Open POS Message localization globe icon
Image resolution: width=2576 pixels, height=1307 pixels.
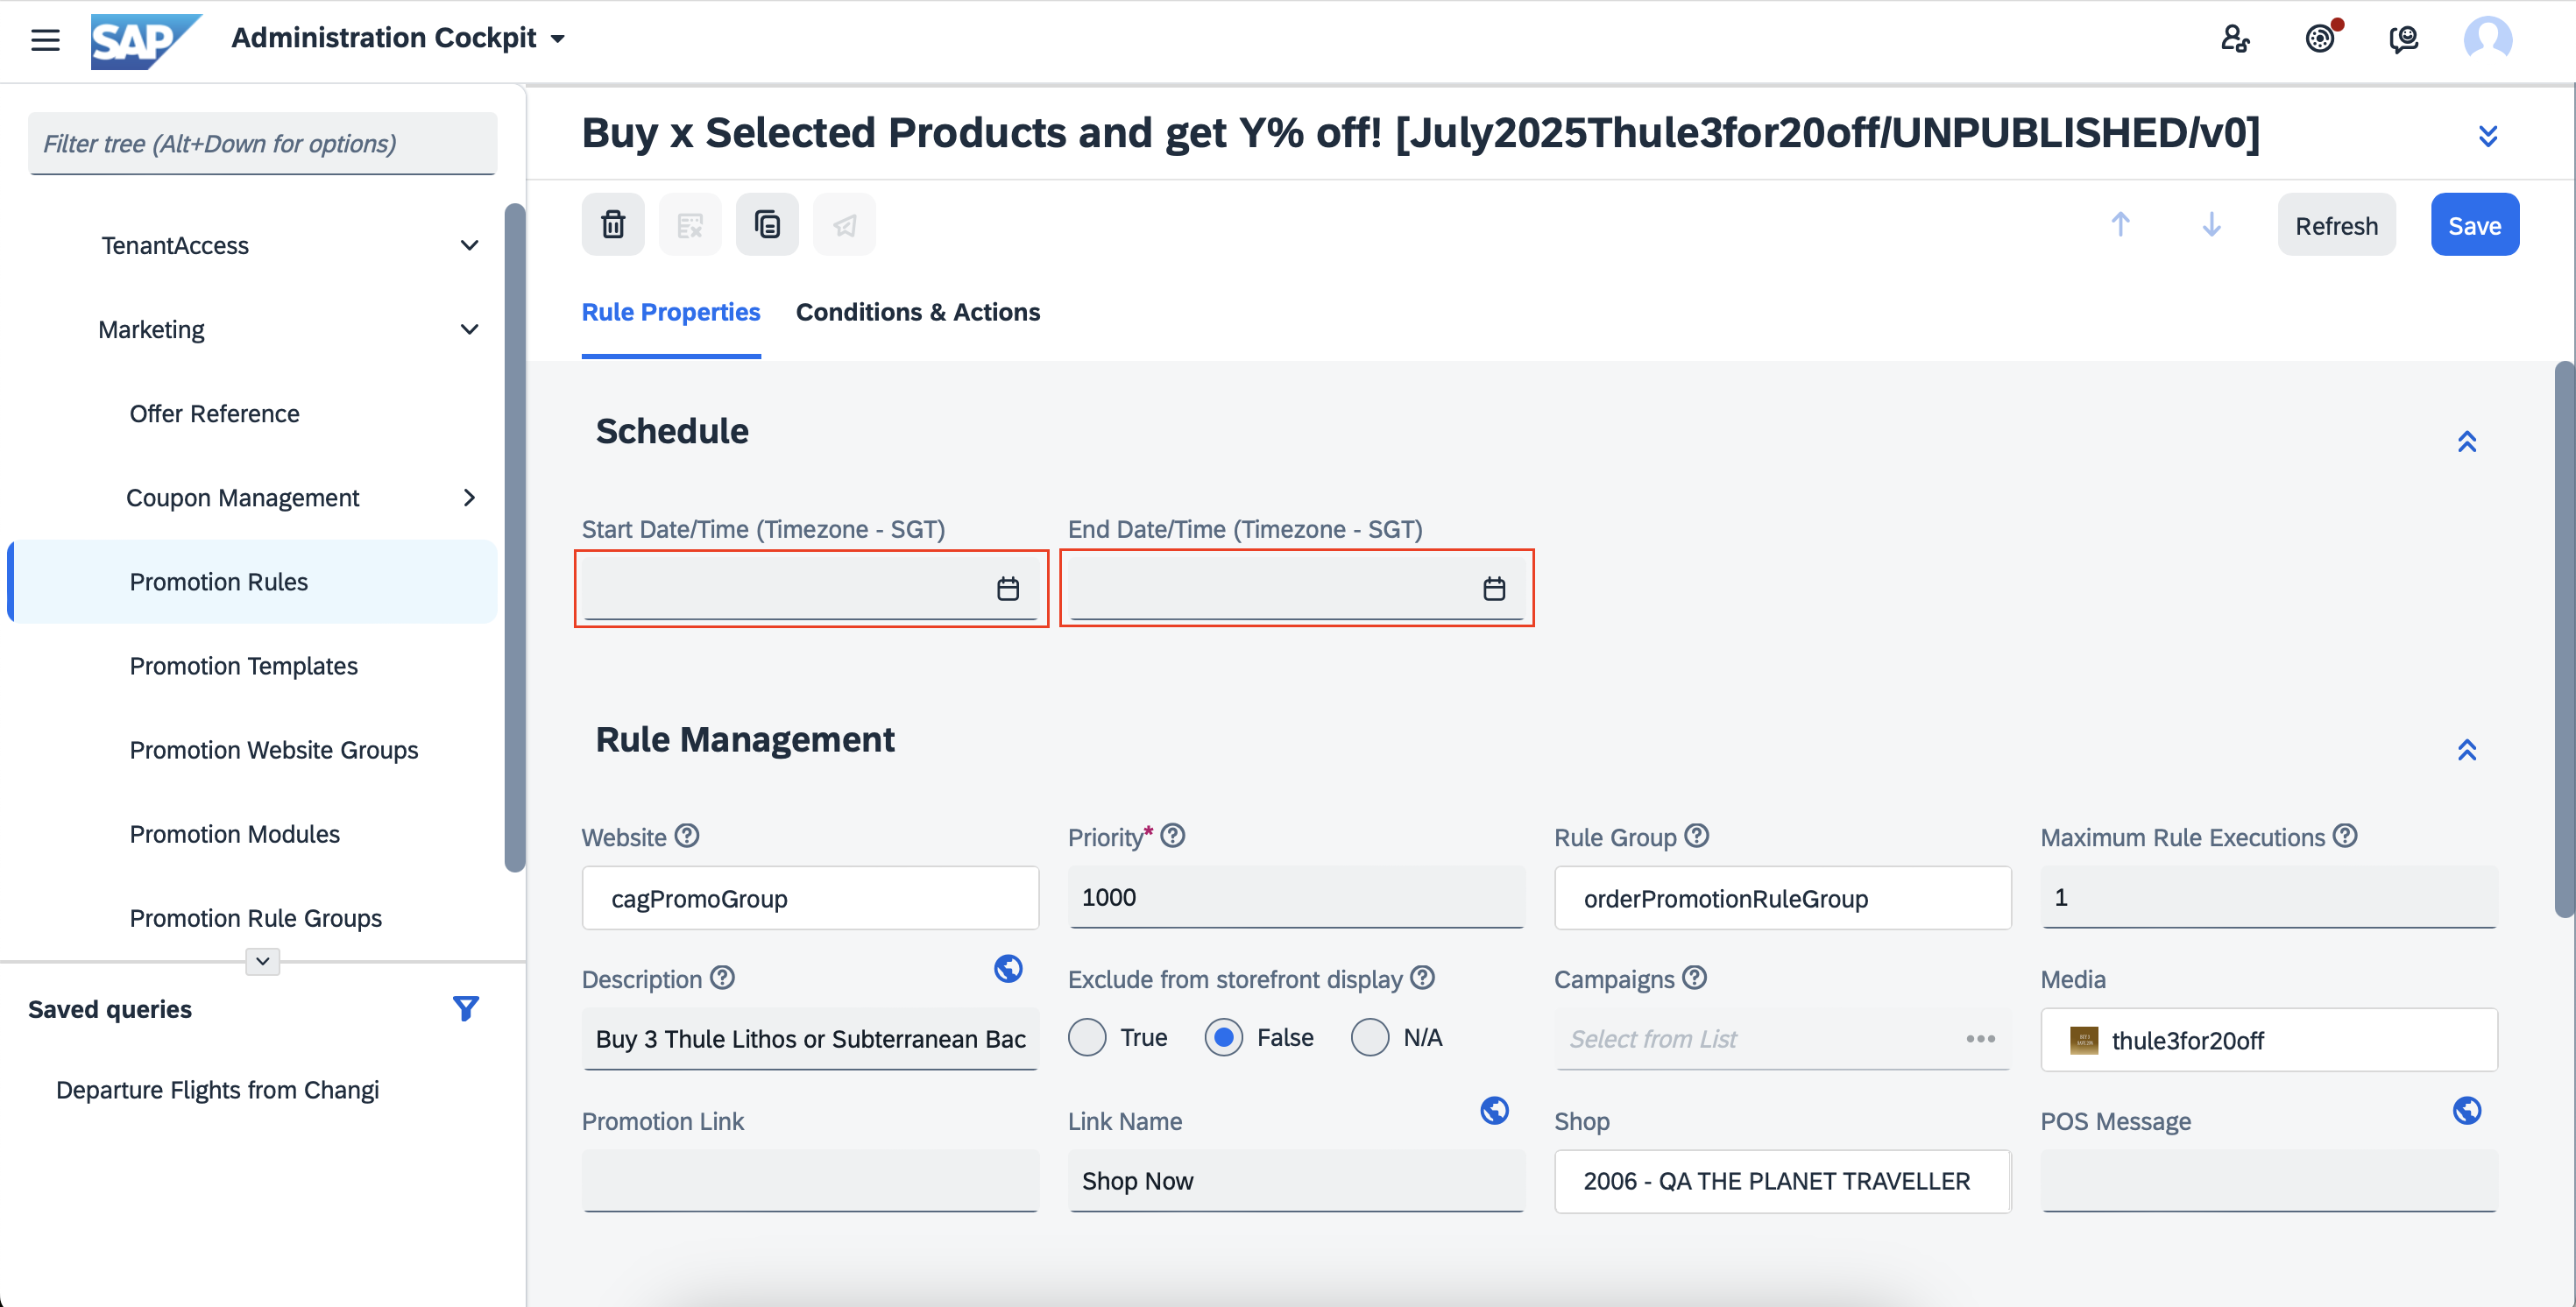click(2466, 1110)
